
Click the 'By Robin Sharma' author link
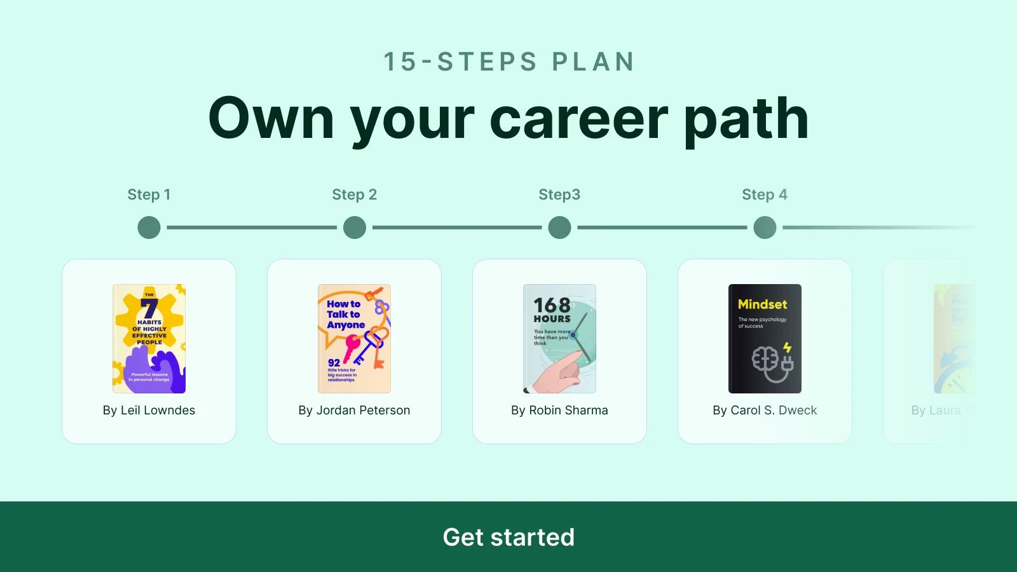coord(559,410)
